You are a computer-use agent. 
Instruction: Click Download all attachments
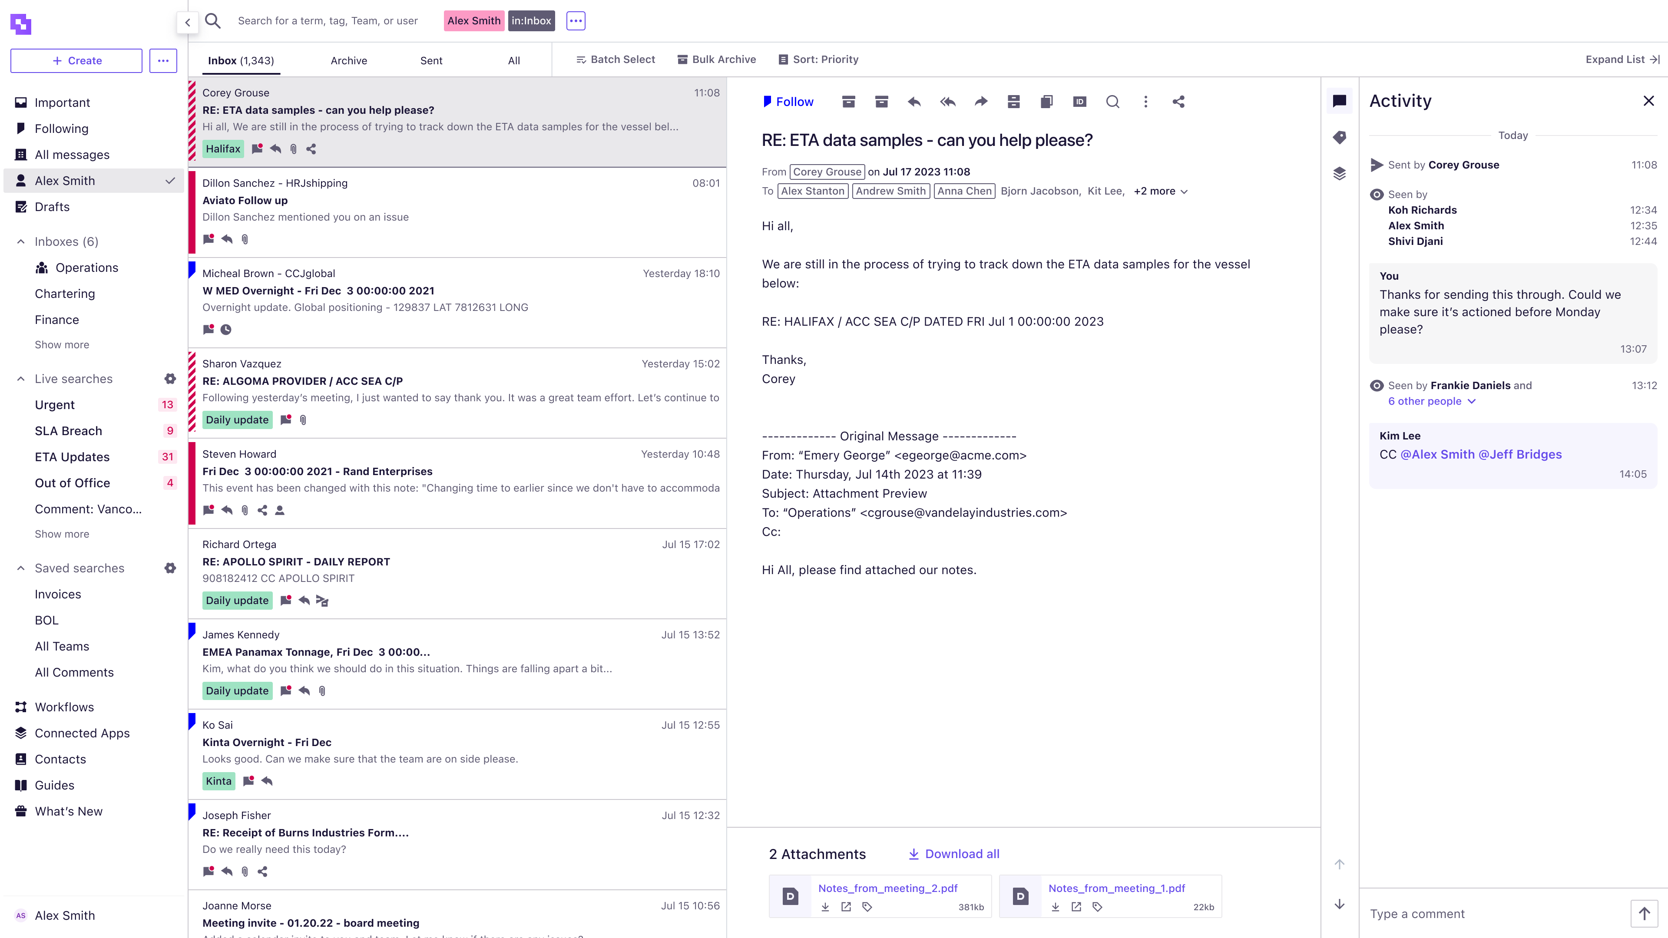(x=953, y=854)
